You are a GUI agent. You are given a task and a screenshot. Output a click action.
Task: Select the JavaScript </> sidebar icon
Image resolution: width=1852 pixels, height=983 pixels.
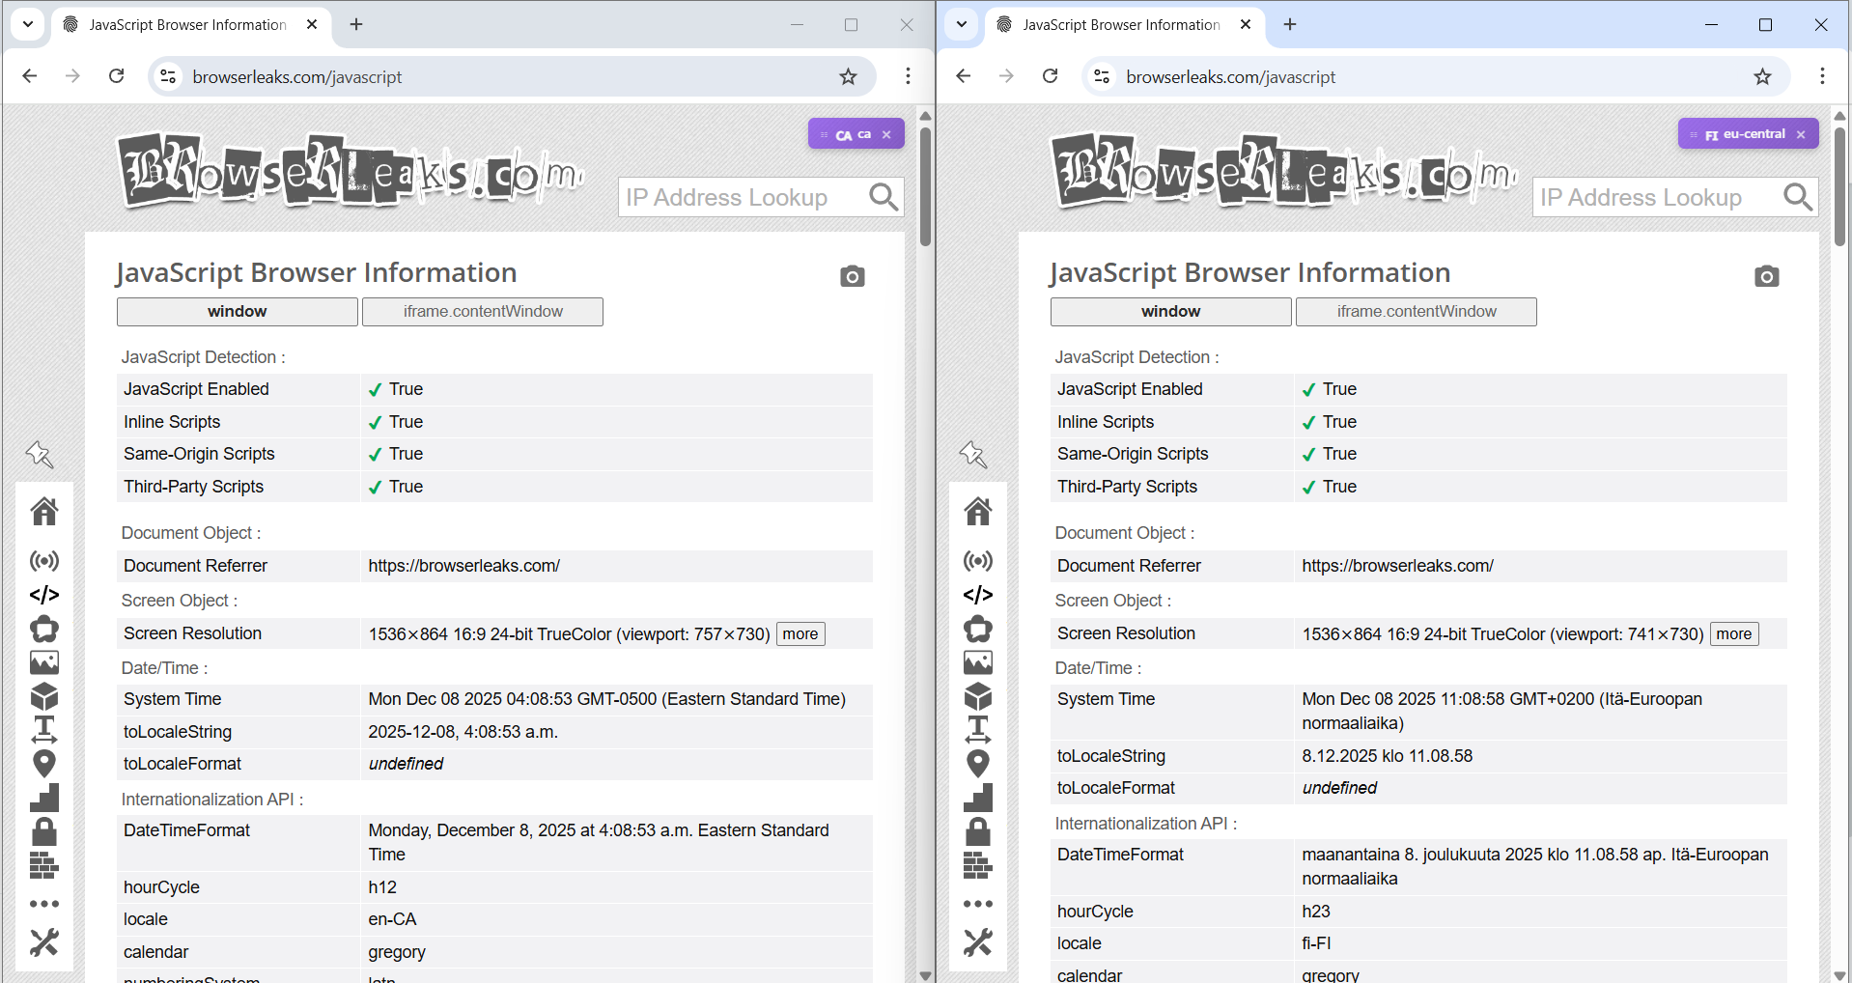[x=44, y=595]
